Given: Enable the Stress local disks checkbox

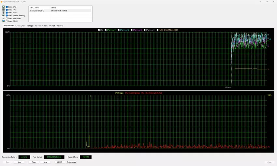Looking at the screenshot, I should 7,18.
